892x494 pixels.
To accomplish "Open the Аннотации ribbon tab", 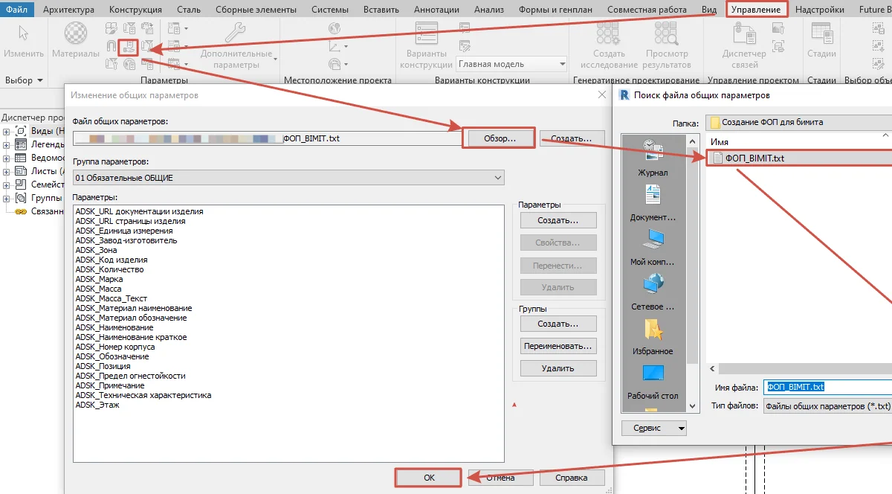I will click(x=437, y=10).
